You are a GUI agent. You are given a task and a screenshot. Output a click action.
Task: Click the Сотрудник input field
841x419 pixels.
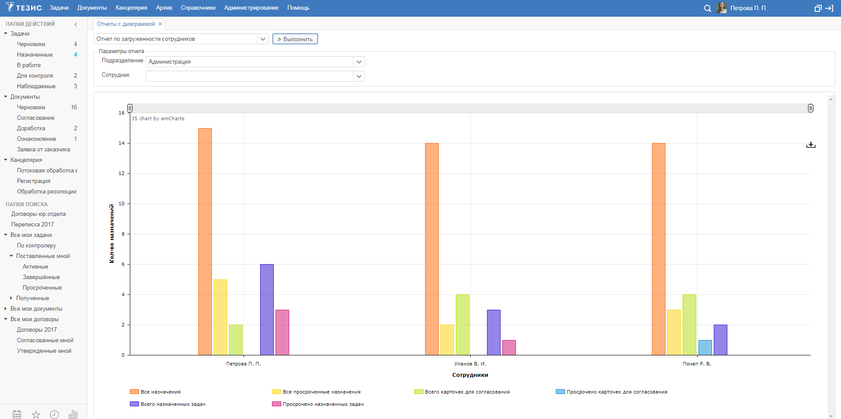coord(250,76)
